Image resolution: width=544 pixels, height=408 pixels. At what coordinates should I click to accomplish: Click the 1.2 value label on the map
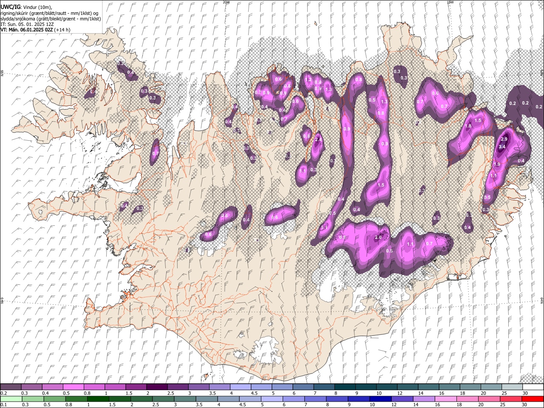(309, 80)
